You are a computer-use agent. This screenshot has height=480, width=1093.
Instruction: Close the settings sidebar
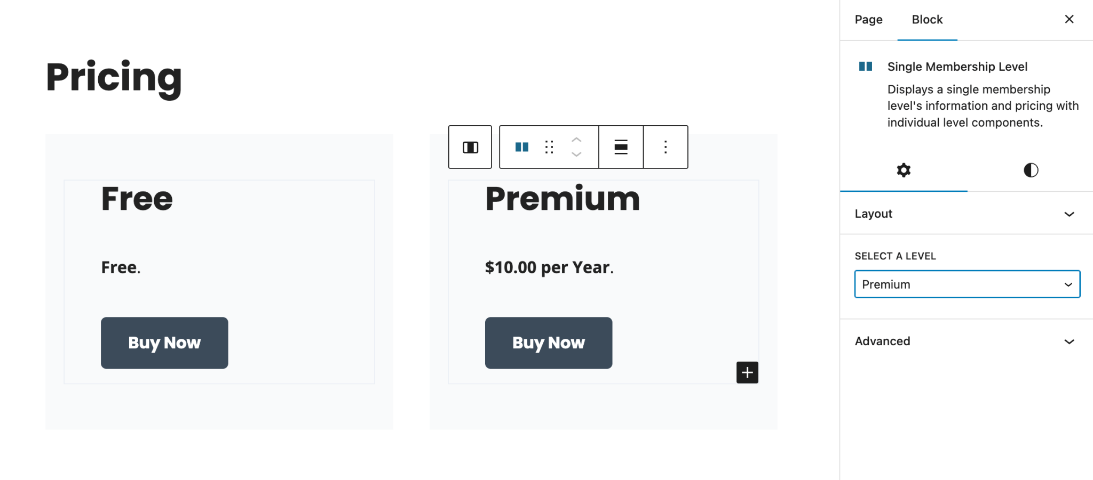[1069, 19]
